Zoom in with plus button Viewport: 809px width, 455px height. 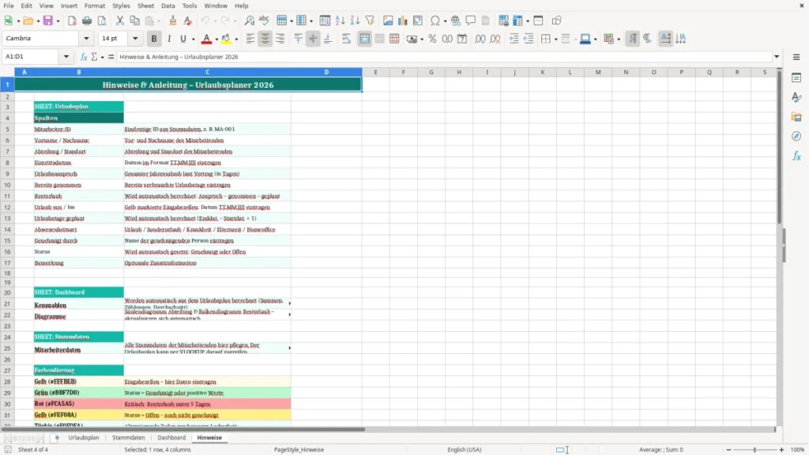click(x=781, y=449)
